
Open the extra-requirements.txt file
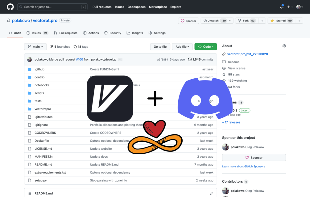pyautogui.click(x=50, y=172)
